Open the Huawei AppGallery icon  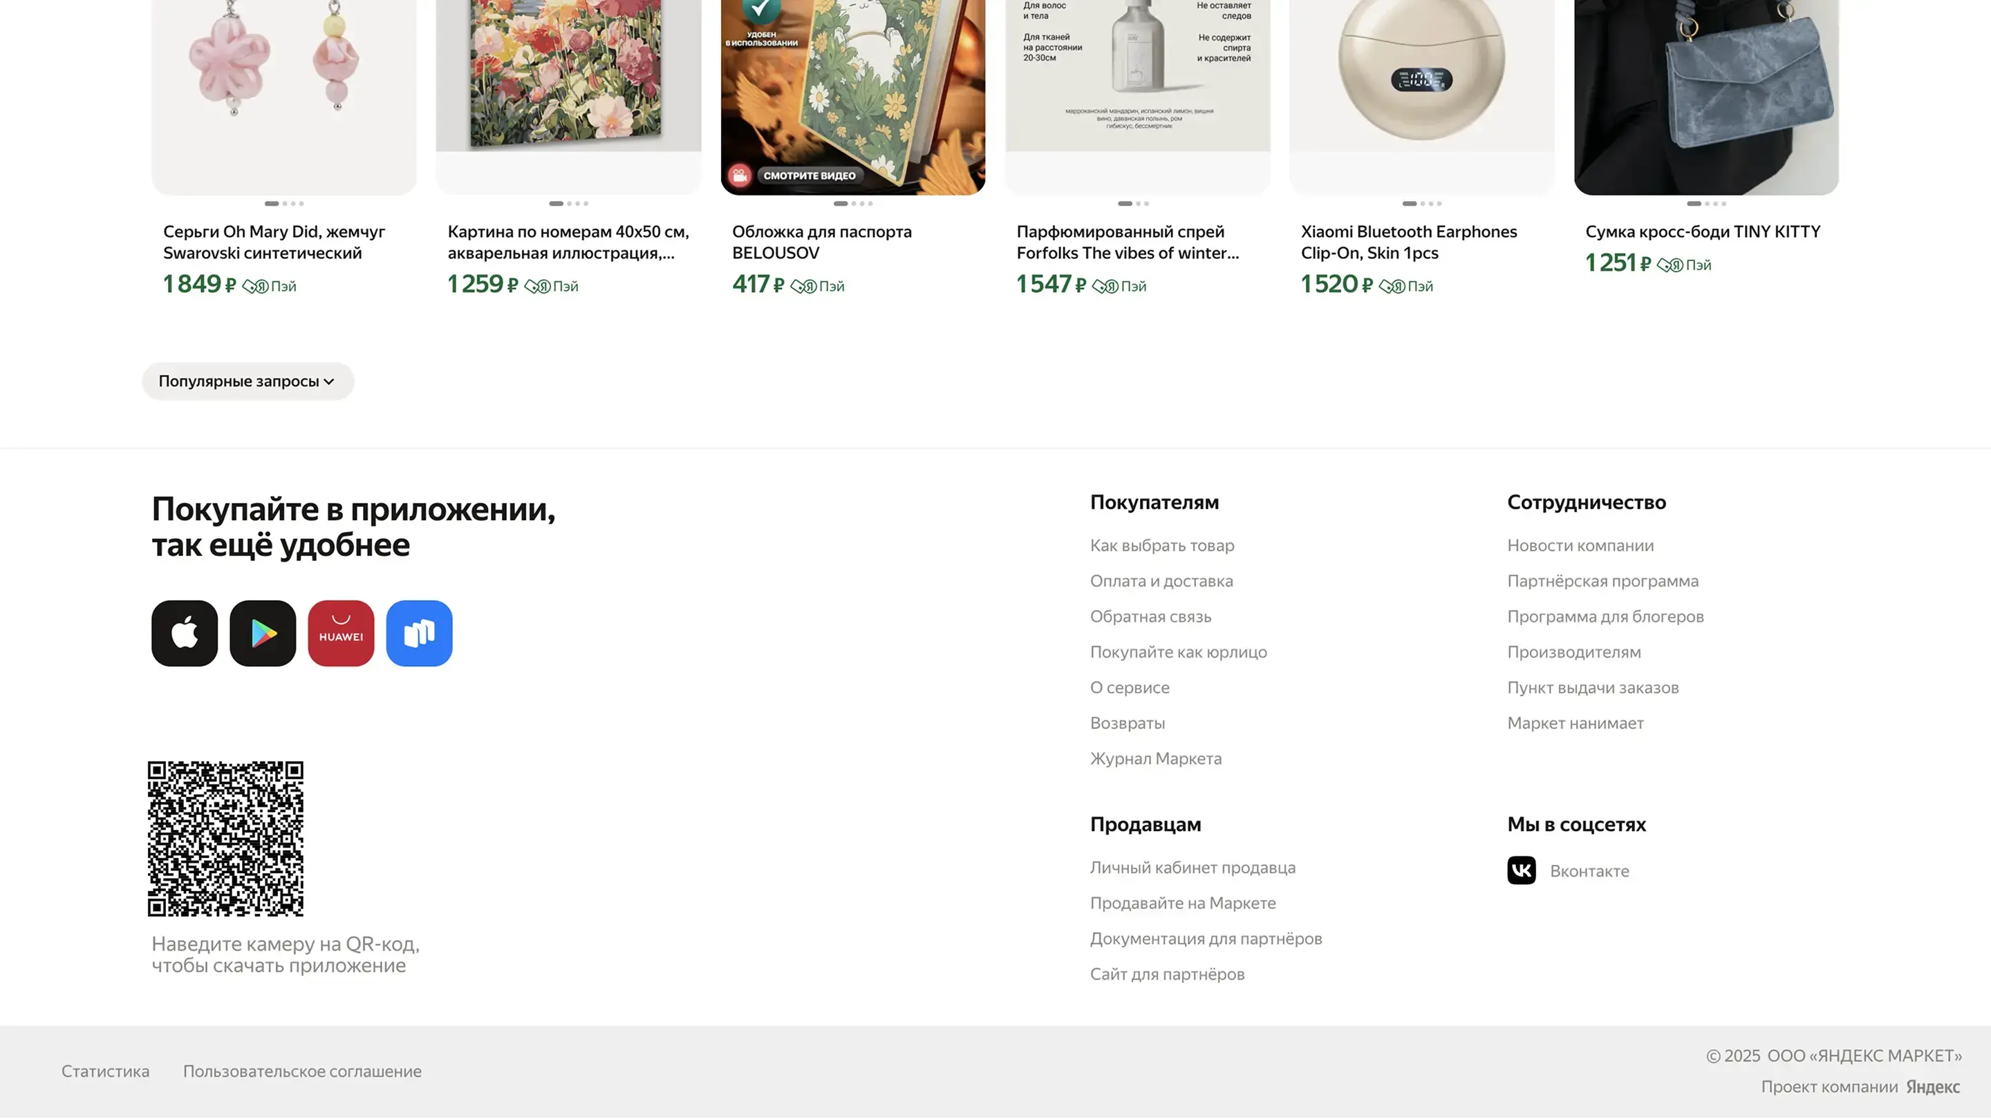point(341,633)
